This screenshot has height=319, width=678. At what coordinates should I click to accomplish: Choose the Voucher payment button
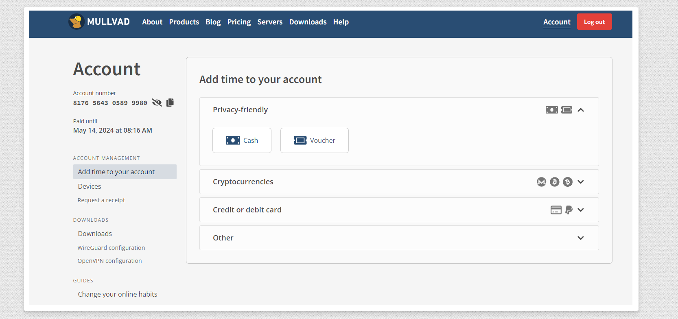point(315,140)
